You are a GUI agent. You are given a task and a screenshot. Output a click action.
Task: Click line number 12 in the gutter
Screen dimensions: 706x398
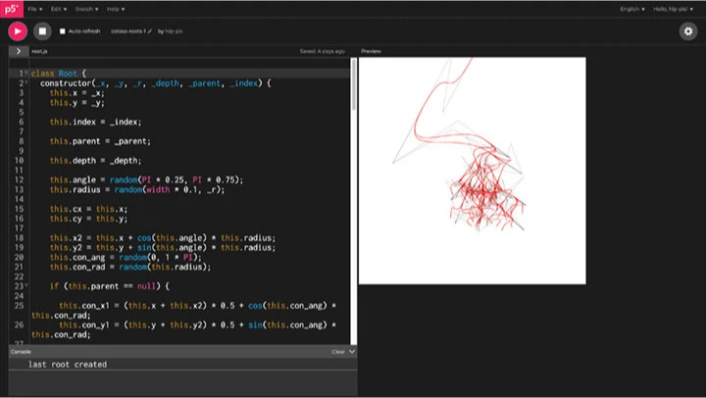pos(19,180)
